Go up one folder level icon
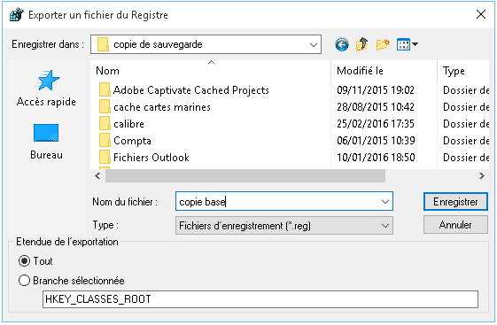This screenshot has height=325, width=497. [362, 44]
